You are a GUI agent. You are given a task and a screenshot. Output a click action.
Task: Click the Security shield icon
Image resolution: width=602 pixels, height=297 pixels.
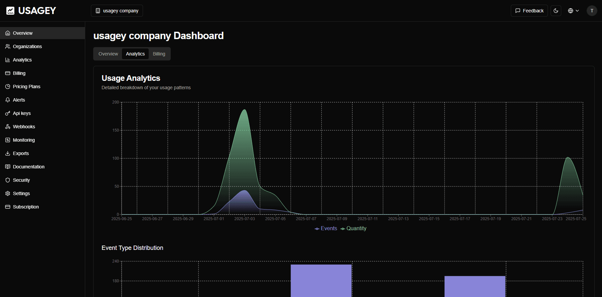coord(8,180)
